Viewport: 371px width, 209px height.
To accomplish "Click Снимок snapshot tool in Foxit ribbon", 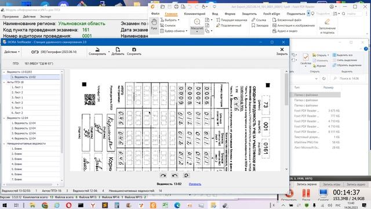I will [168, 26].
